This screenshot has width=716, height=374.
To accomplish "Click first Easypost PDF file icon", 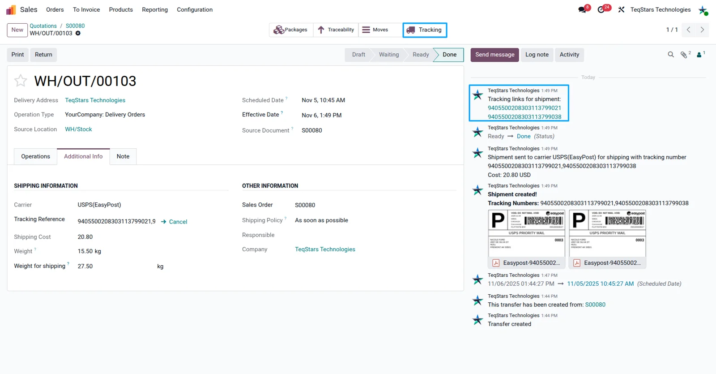I will (x=496, y=263).
